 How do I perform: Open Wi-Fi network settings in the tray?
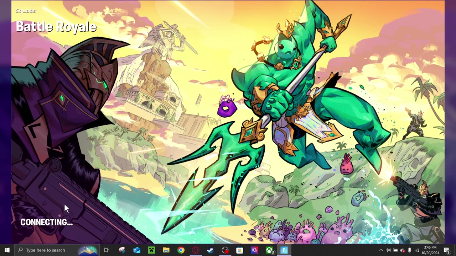click(417, 250)
